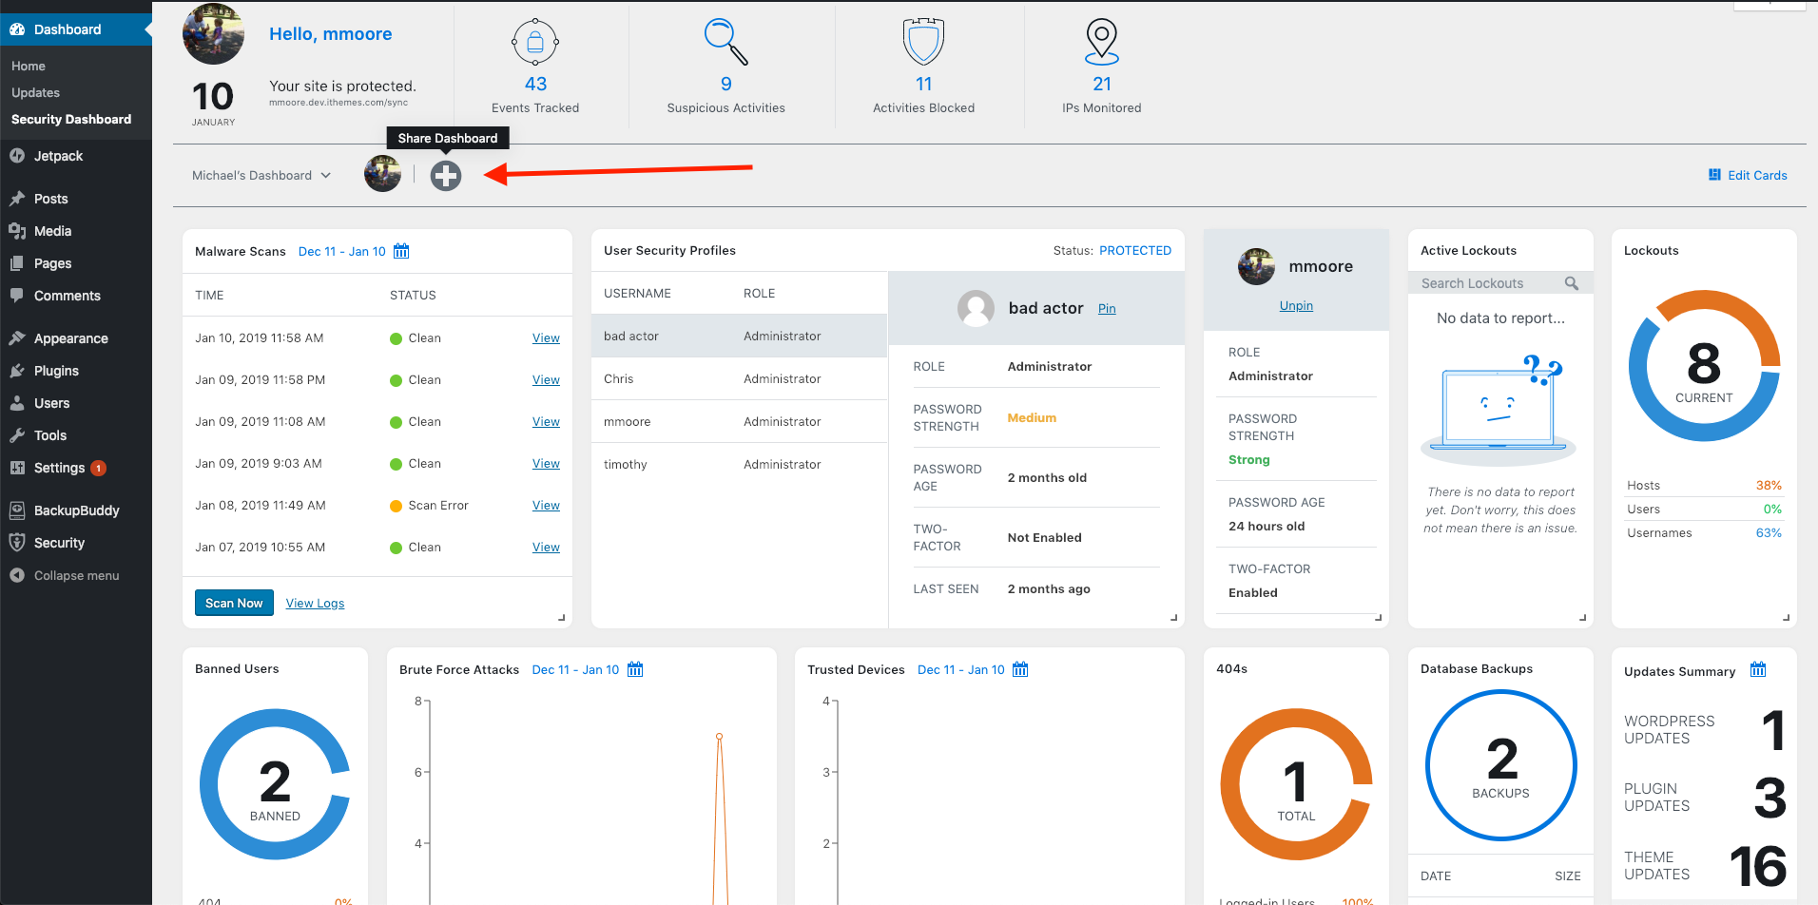Click the Share Dashboard plus icon
This screenshot has height=905, width=1818.
tap(445, 176)
